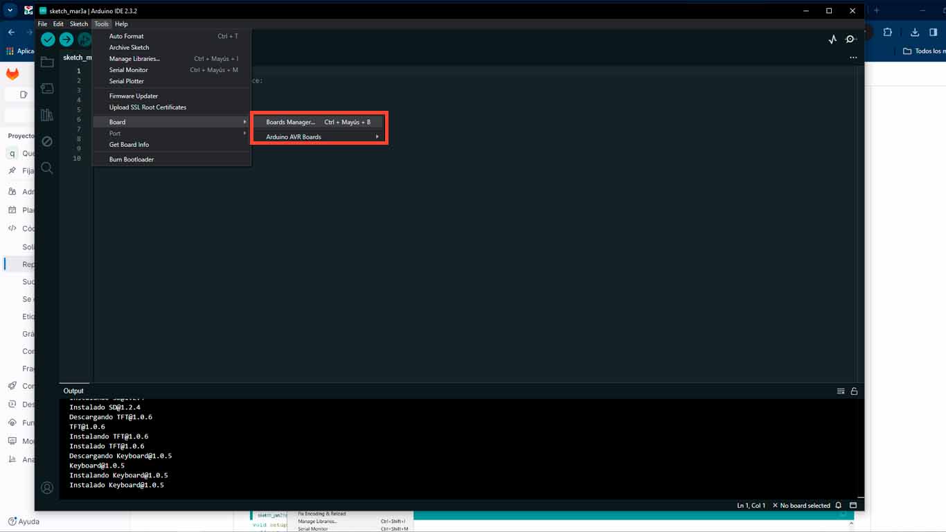Screen dimensions: 946x532
Task: Click the notifications bell in status bar
Action: click(839, 506)
